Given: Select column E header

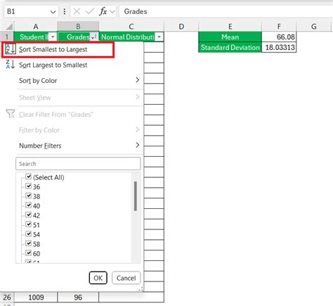Looking at the screenshot, I should click(x=230, y=27).
